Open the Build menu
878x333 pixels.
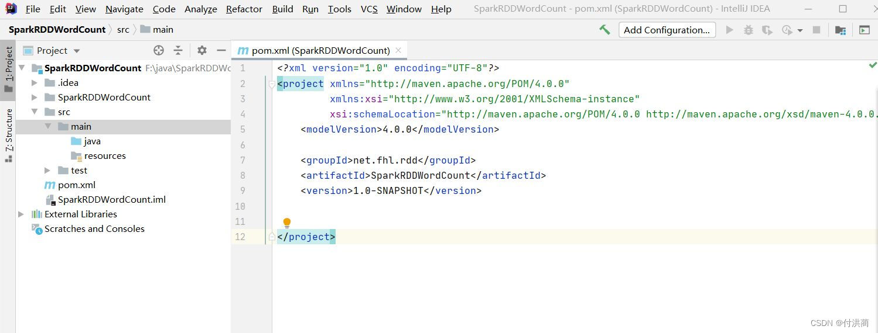pos(283,9)
